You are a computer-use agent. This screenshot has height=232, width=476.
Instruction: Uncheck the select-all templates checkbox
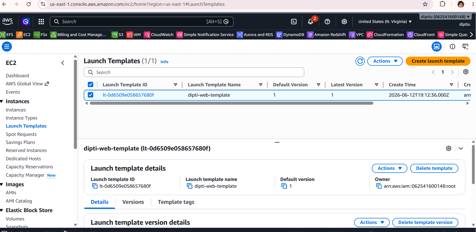91,85
